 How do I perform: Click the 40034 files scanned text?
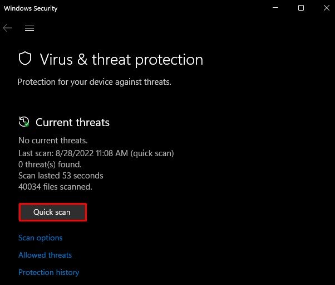pyautogui.click(x=55, y=187)
